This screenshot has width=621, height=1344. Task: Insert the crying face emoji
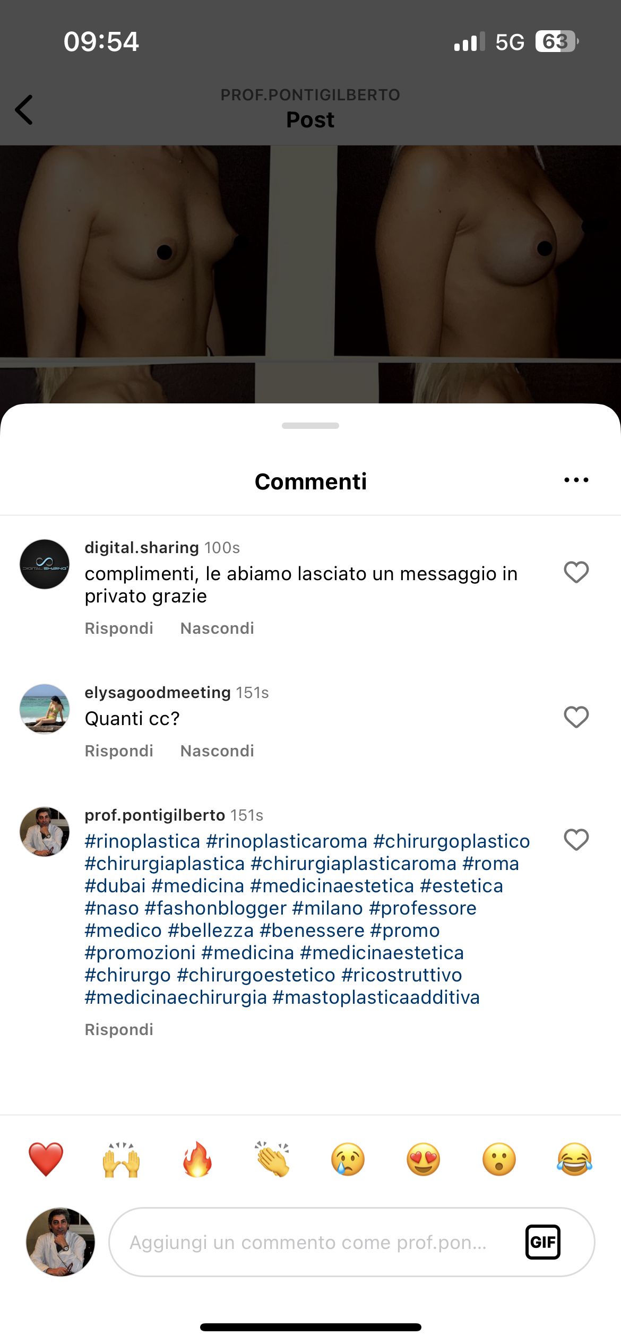coord(348,1159)
